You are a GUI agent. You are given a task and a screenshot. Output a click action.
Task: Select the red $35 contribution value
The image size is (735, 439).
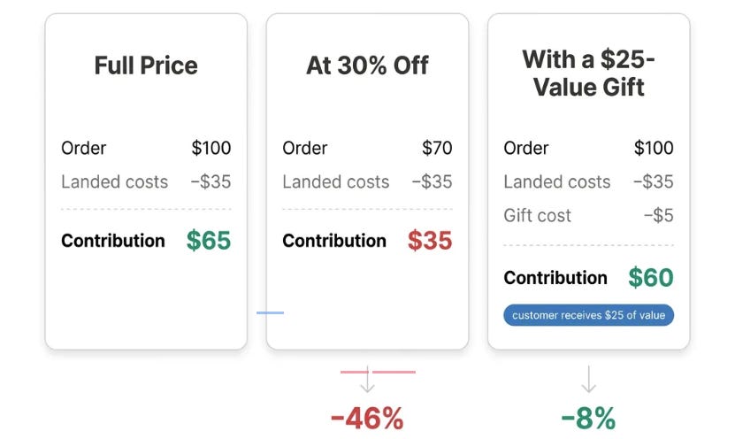(430, 241)
